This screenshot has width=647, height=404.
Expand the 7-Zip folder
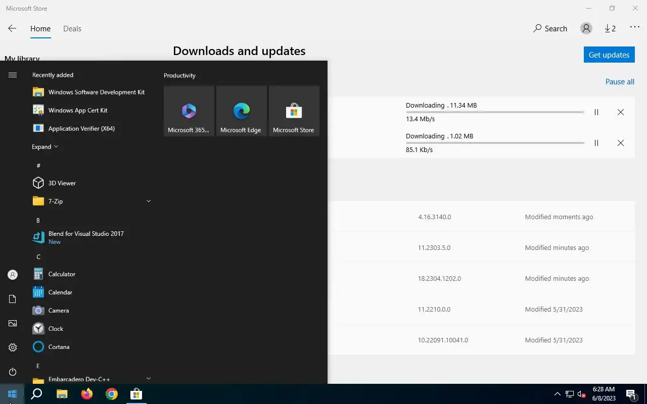click(91, 201)
